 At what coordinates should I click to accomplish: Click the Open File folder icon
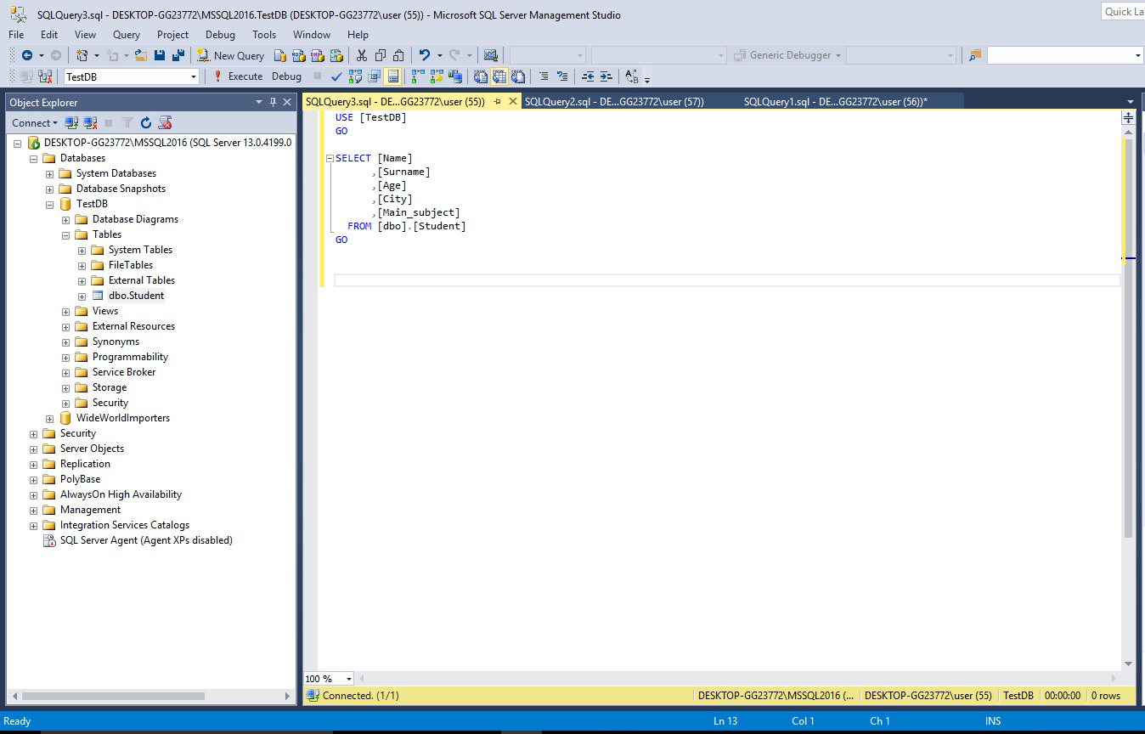point(141,55)
